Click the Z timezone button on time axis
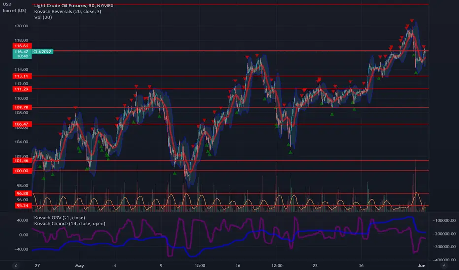Screen dimensions: 459x270 pos(16,265)
